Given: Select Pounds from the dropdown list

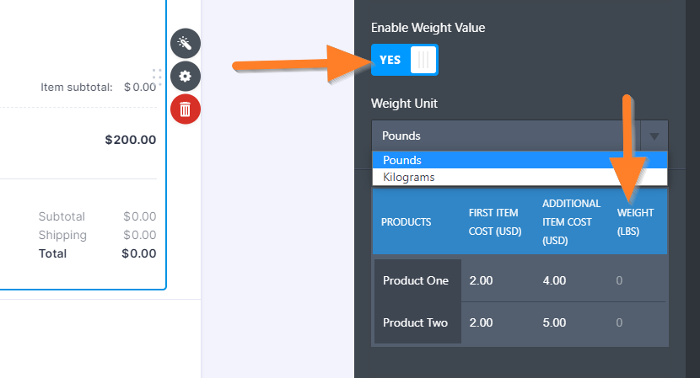Looking at the screenshot, I should click(x=519, y=160).
